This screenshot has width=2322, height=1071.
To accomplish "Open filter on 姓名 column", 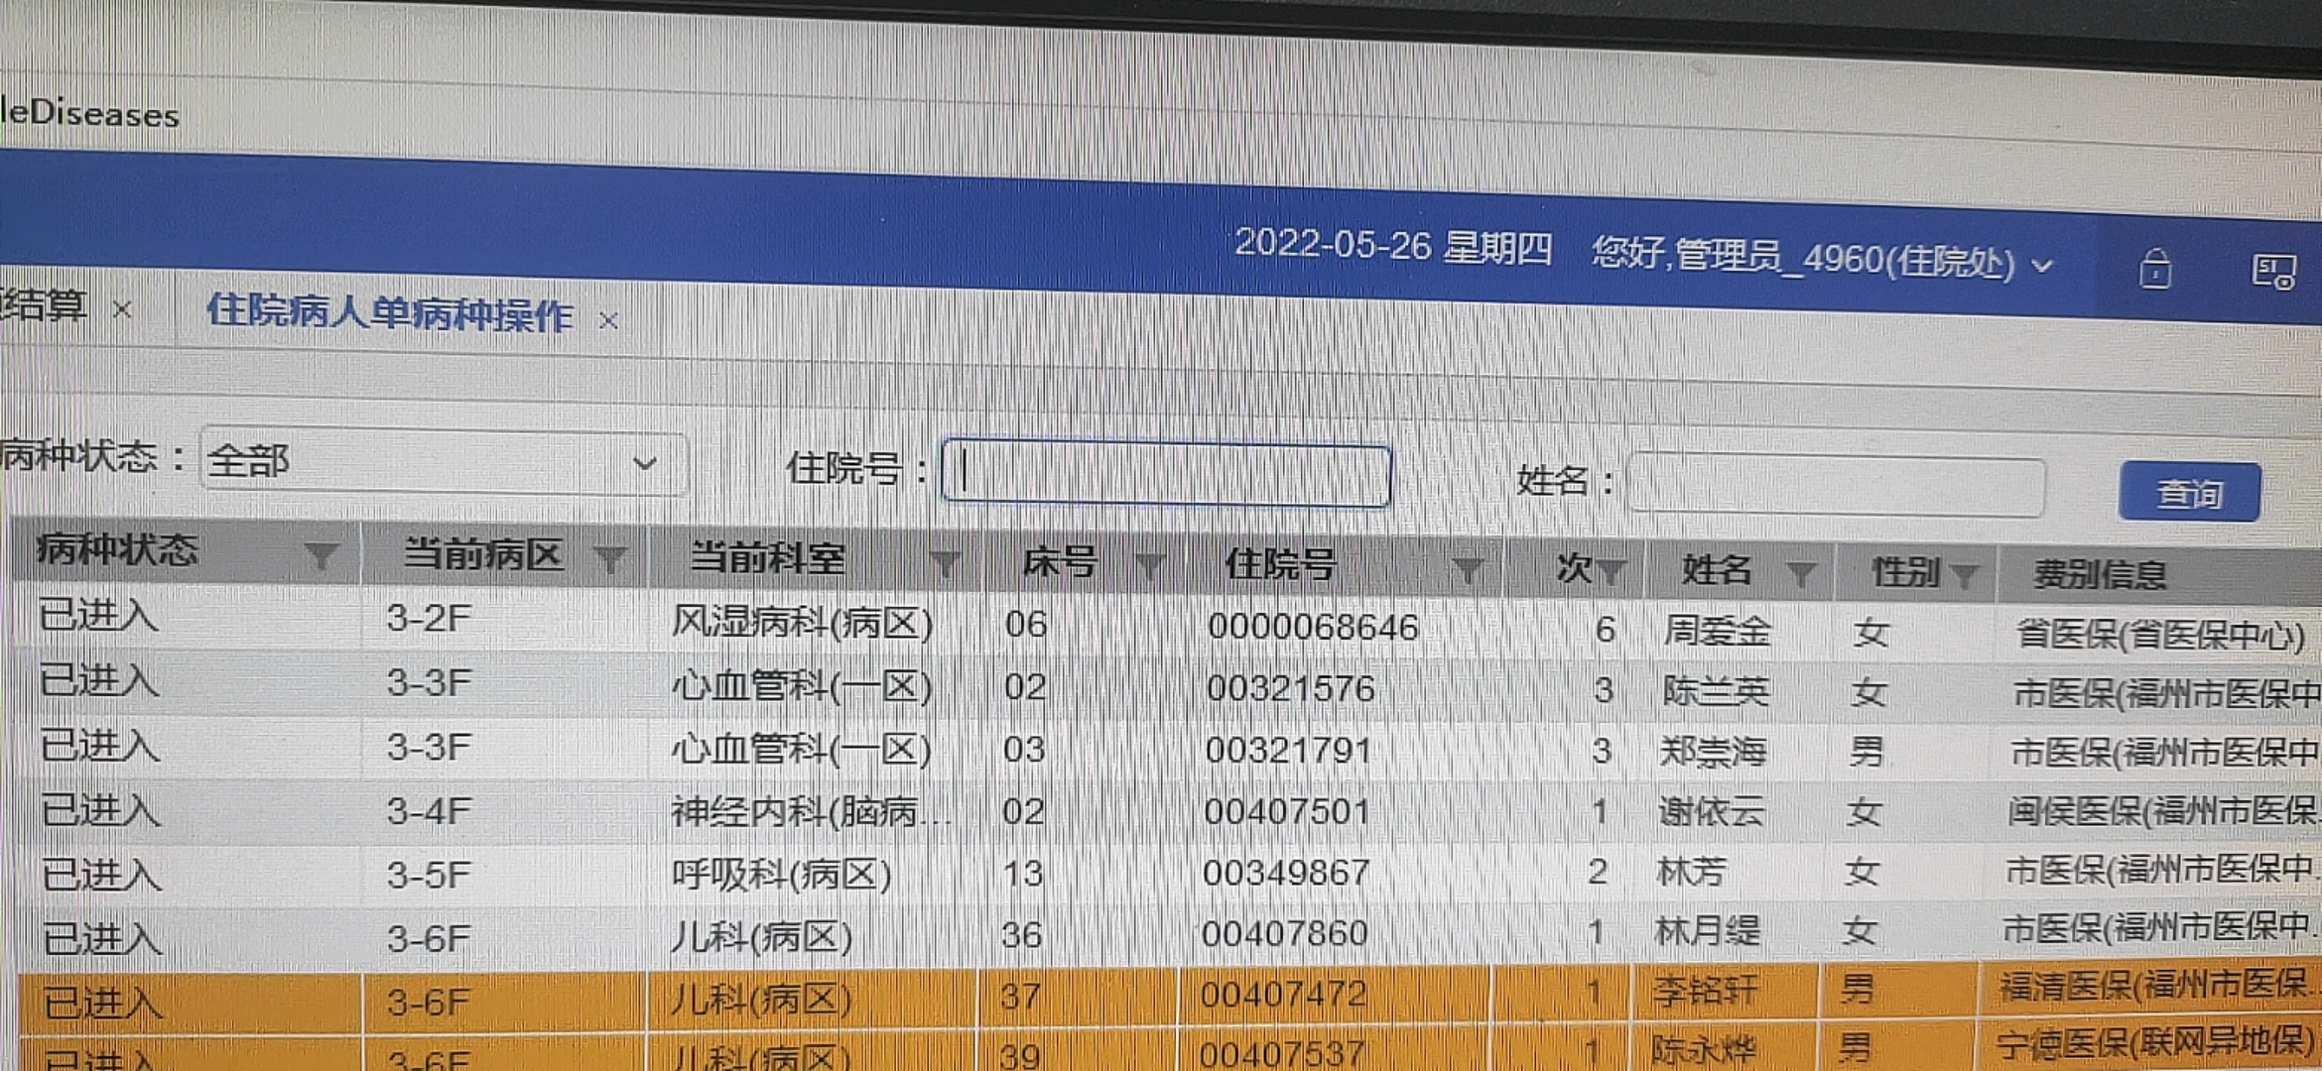I will 1800,573.
